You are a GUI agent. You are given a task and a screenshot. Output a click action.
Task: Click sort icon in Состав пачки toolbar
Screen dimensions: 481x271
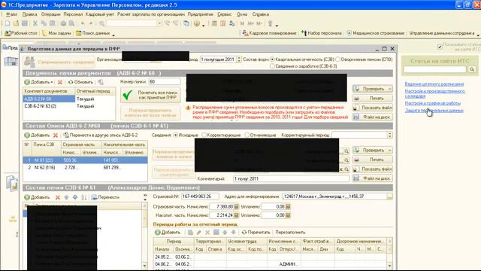point(83,197)
